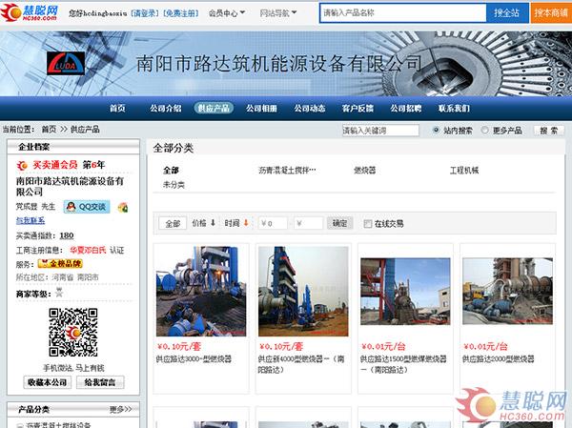The image size is (572, 428).
Task: Expand 更多>> in the 产品分类 panel
Action: point(120,409)
